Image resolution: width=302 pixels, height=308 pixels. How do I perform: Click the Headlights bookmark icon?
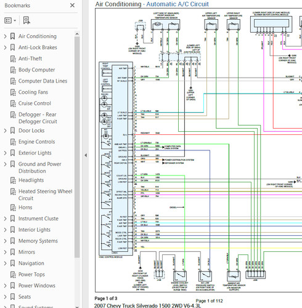[13, 180]
